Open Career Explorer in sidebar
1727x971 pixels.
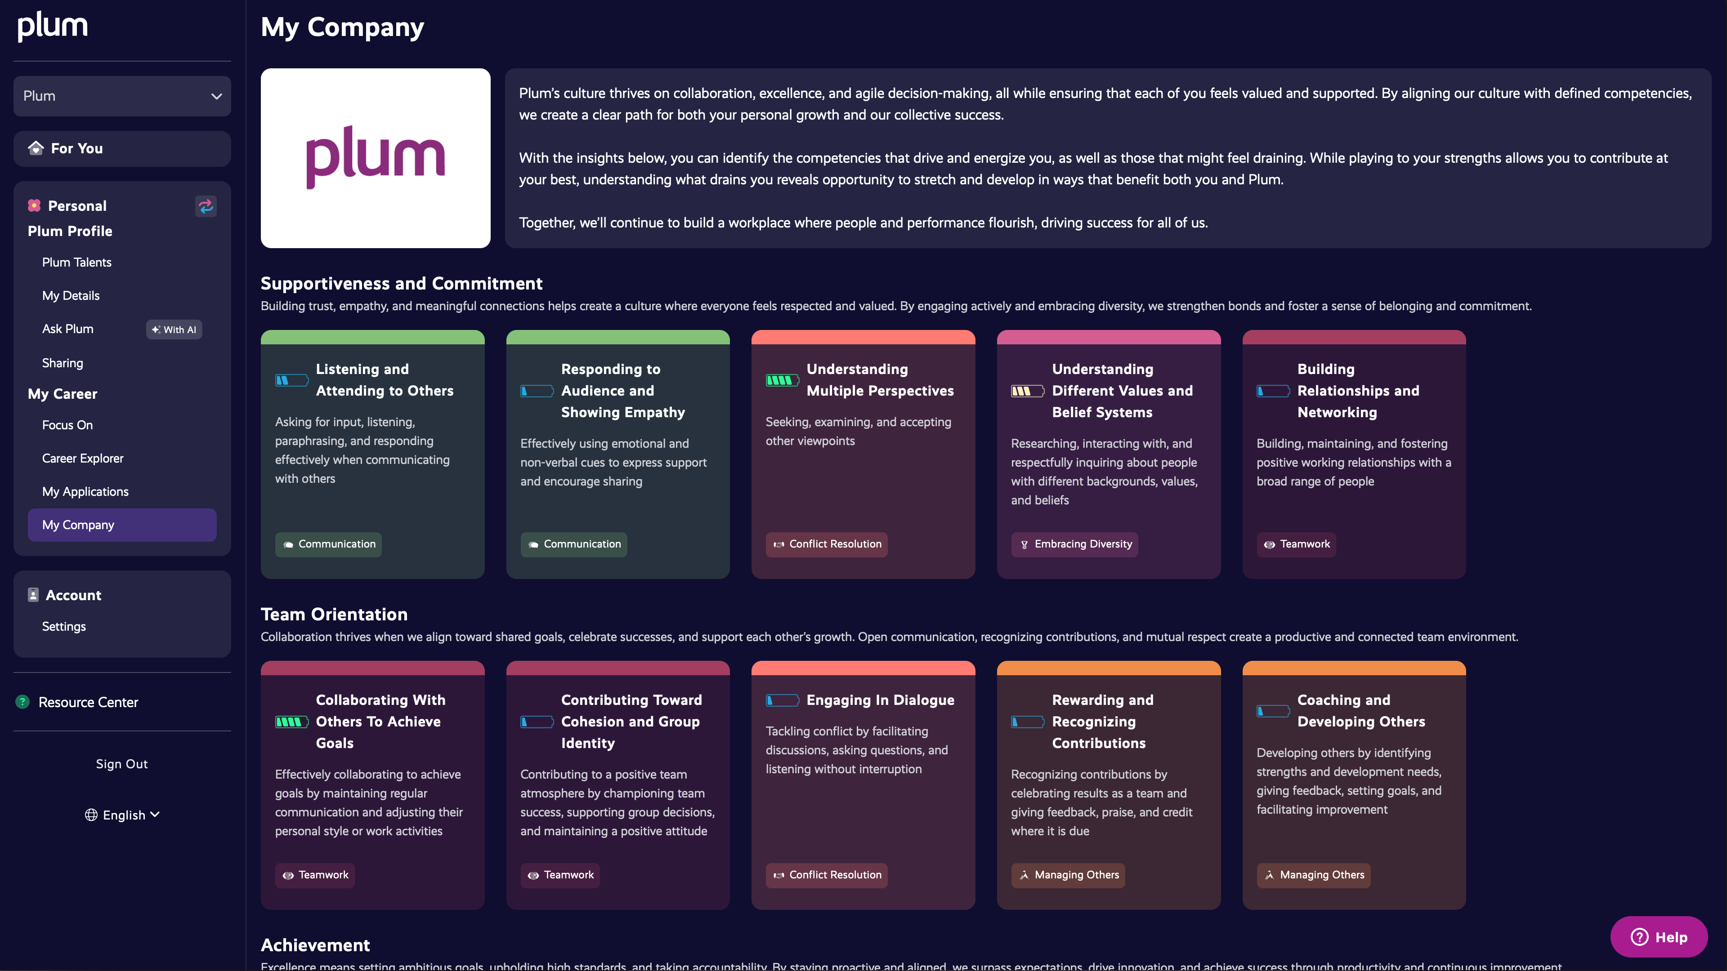[x=82, y=459]
